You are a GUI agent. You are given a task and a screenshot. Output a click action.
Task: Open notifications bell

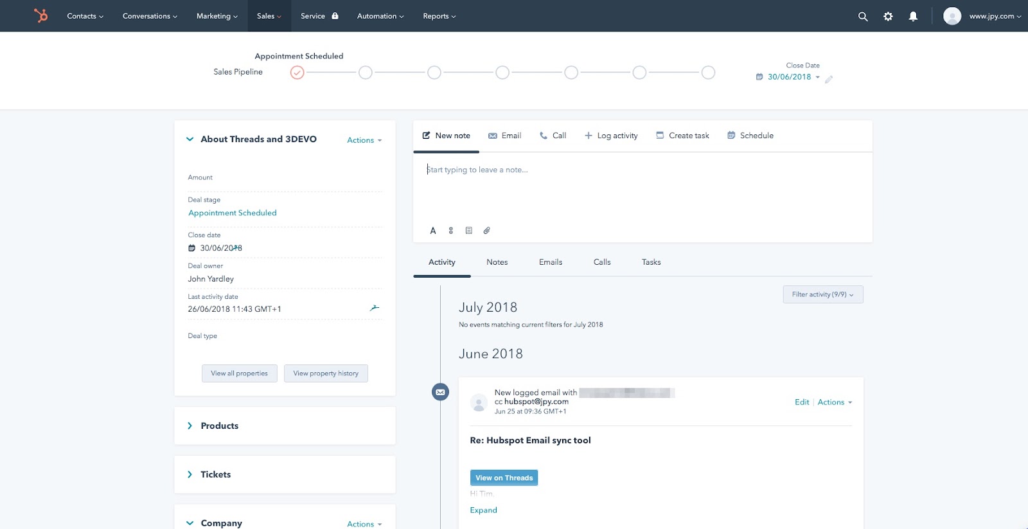[x=913, y=16]
